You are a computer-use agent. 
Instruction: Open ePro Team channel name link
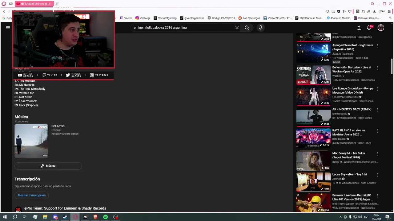(65, 208)
